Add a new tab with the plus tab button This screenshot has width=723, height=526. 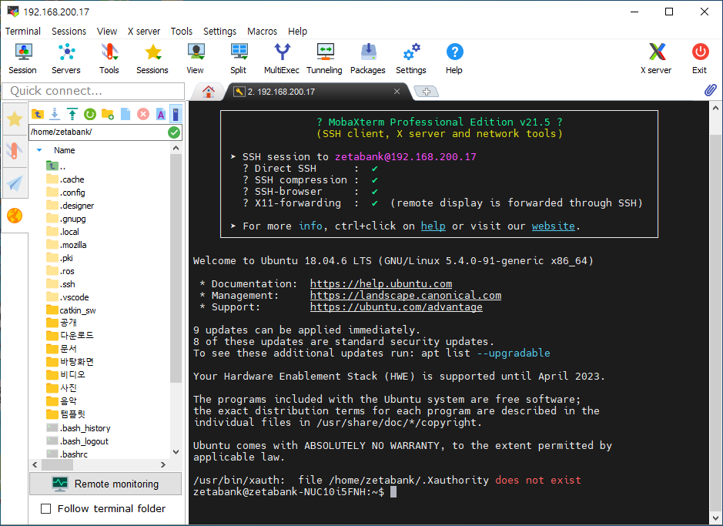pyautogui.click(x=427, y=92)
